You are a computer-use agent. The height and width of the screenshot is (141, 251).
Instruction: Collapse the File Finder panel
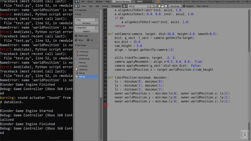tap(76, 45)
